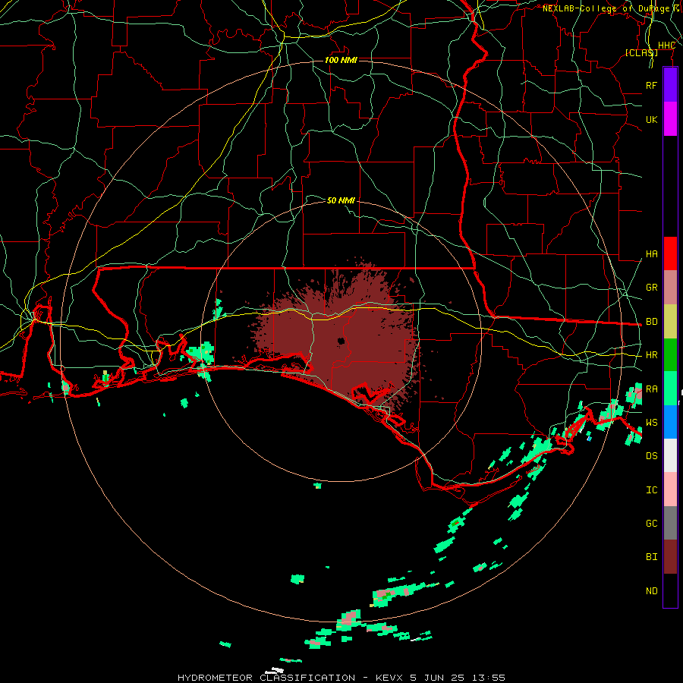Click the 50 NMI range ring label
The image size is (683, 683).
coord(341,200)
